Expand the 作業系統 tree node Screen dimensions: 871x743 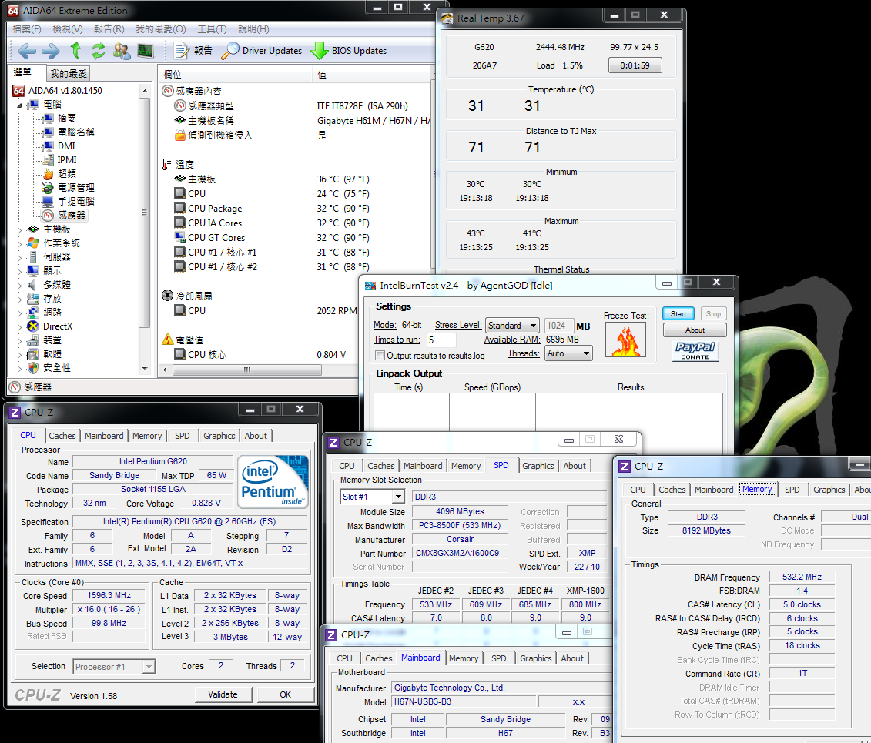click(x=19, y=244)
